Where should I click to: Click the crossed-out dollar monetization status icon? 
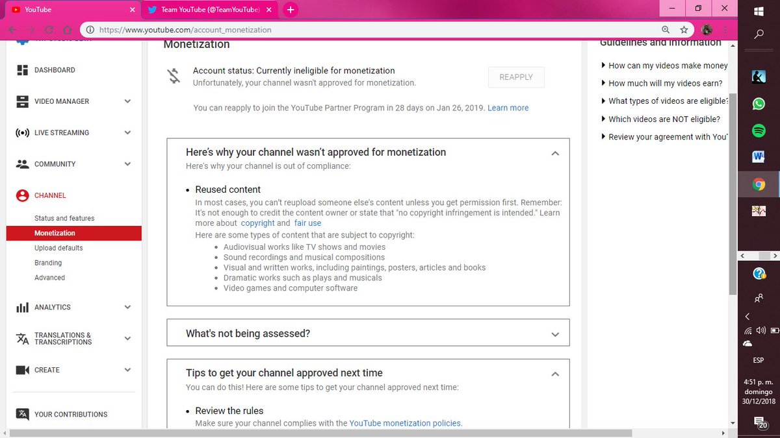pyautogui.click(x=173, y=77)
